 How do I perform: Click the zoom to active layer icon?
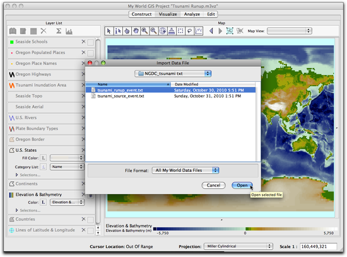coord(230,31)
